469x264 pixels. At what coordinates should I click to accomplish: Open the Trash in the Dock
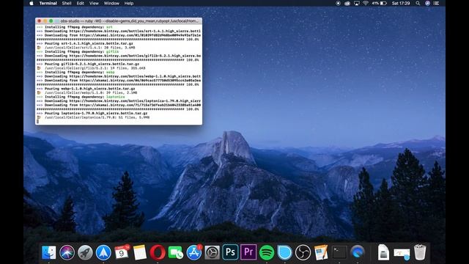(420, 252)
